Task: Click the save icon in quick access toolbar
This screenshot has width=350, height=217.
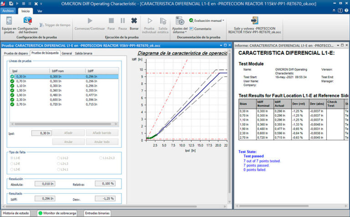Action: (11, 4)
